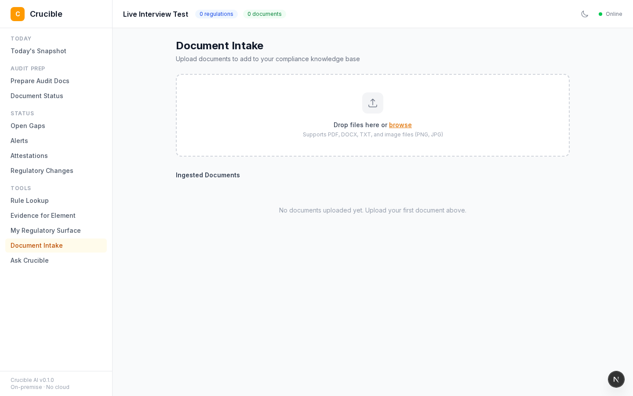Click the browse link to upload files
Image resolution: width=633 pixels, height=396 pixels.
coord(400,125)
